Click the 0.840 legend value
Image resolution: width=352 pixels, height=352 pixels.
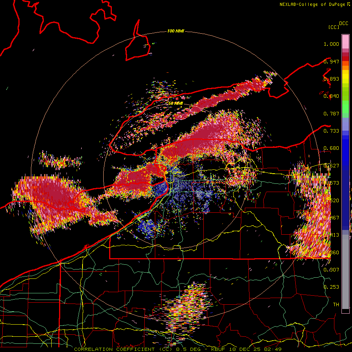point(331,96)
